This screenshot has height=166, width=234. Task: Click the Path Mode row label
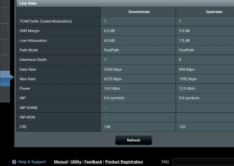pyautogui.click(x=29, y=50)
